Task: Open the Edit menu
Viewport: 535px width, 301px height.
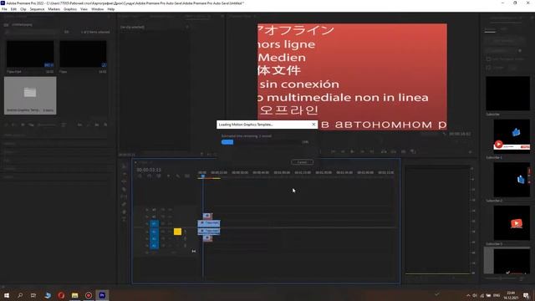Action: click(13, 9)
